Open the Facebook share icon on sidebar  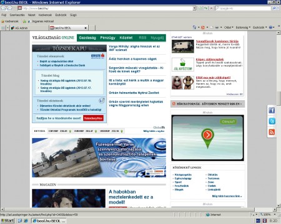coord(272,110)
